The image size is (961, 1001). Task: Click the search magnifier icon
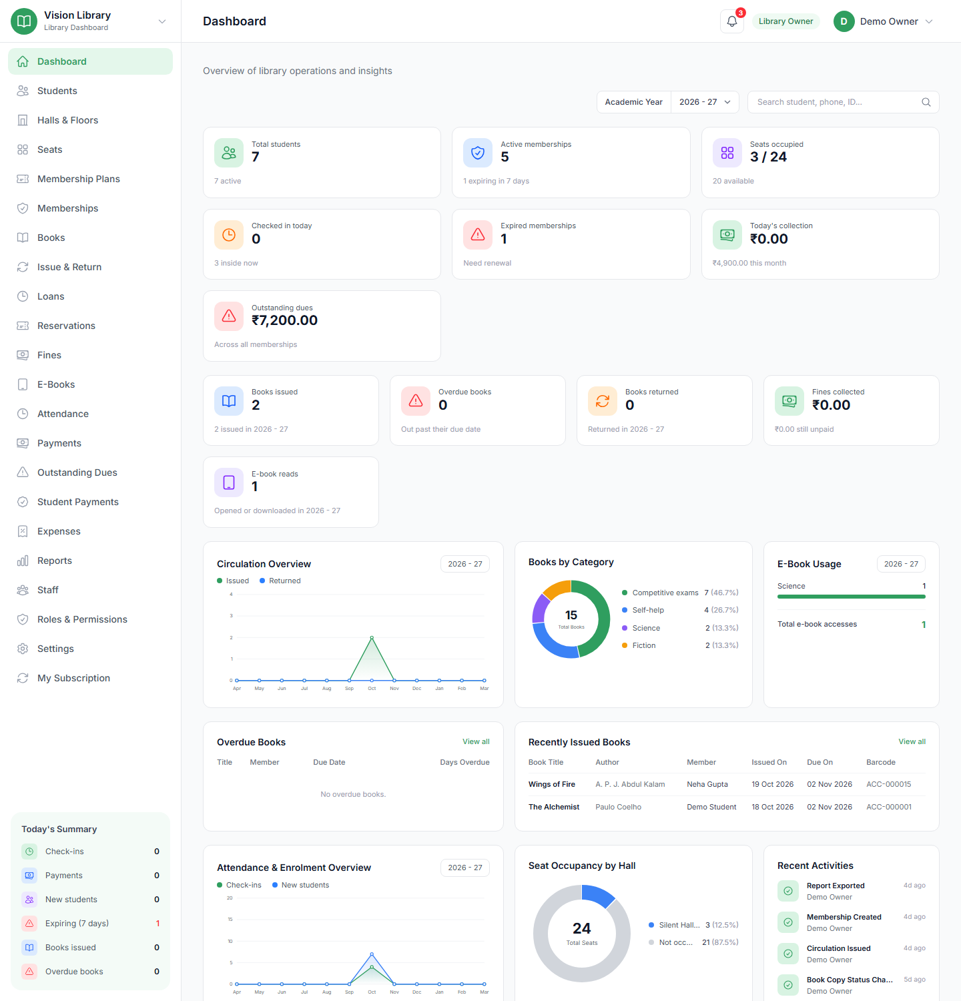click(x=926, y=102)
